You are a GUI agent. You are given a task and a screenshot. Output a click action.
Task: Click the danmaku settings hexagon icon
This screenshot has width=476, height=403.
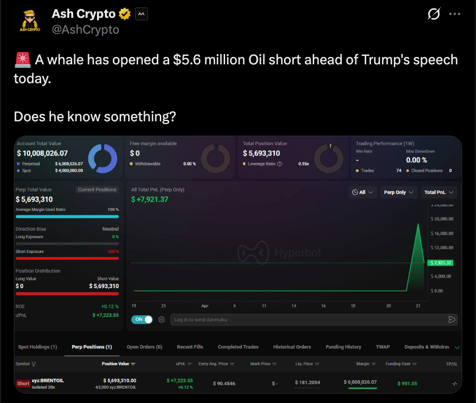161,320
